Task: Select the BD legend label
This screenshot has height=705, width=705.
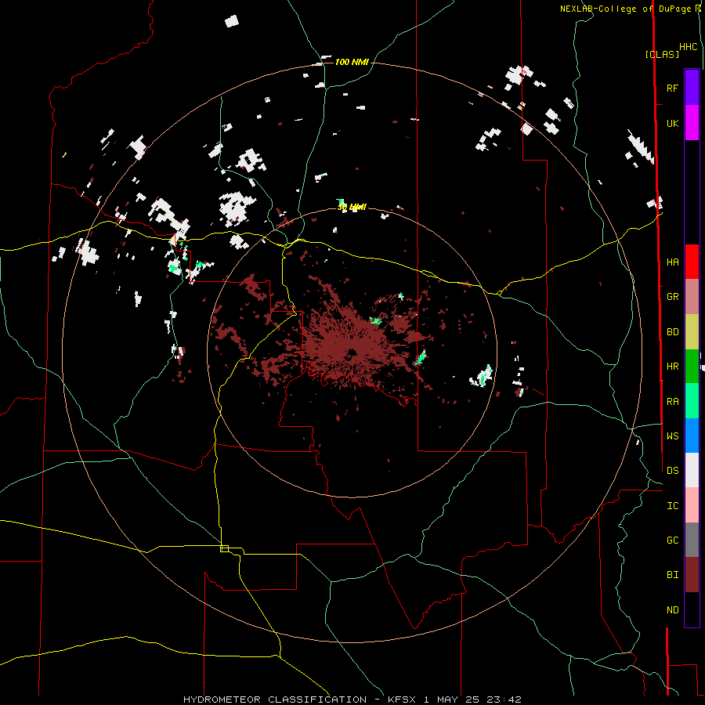Action: click(672, 331)
